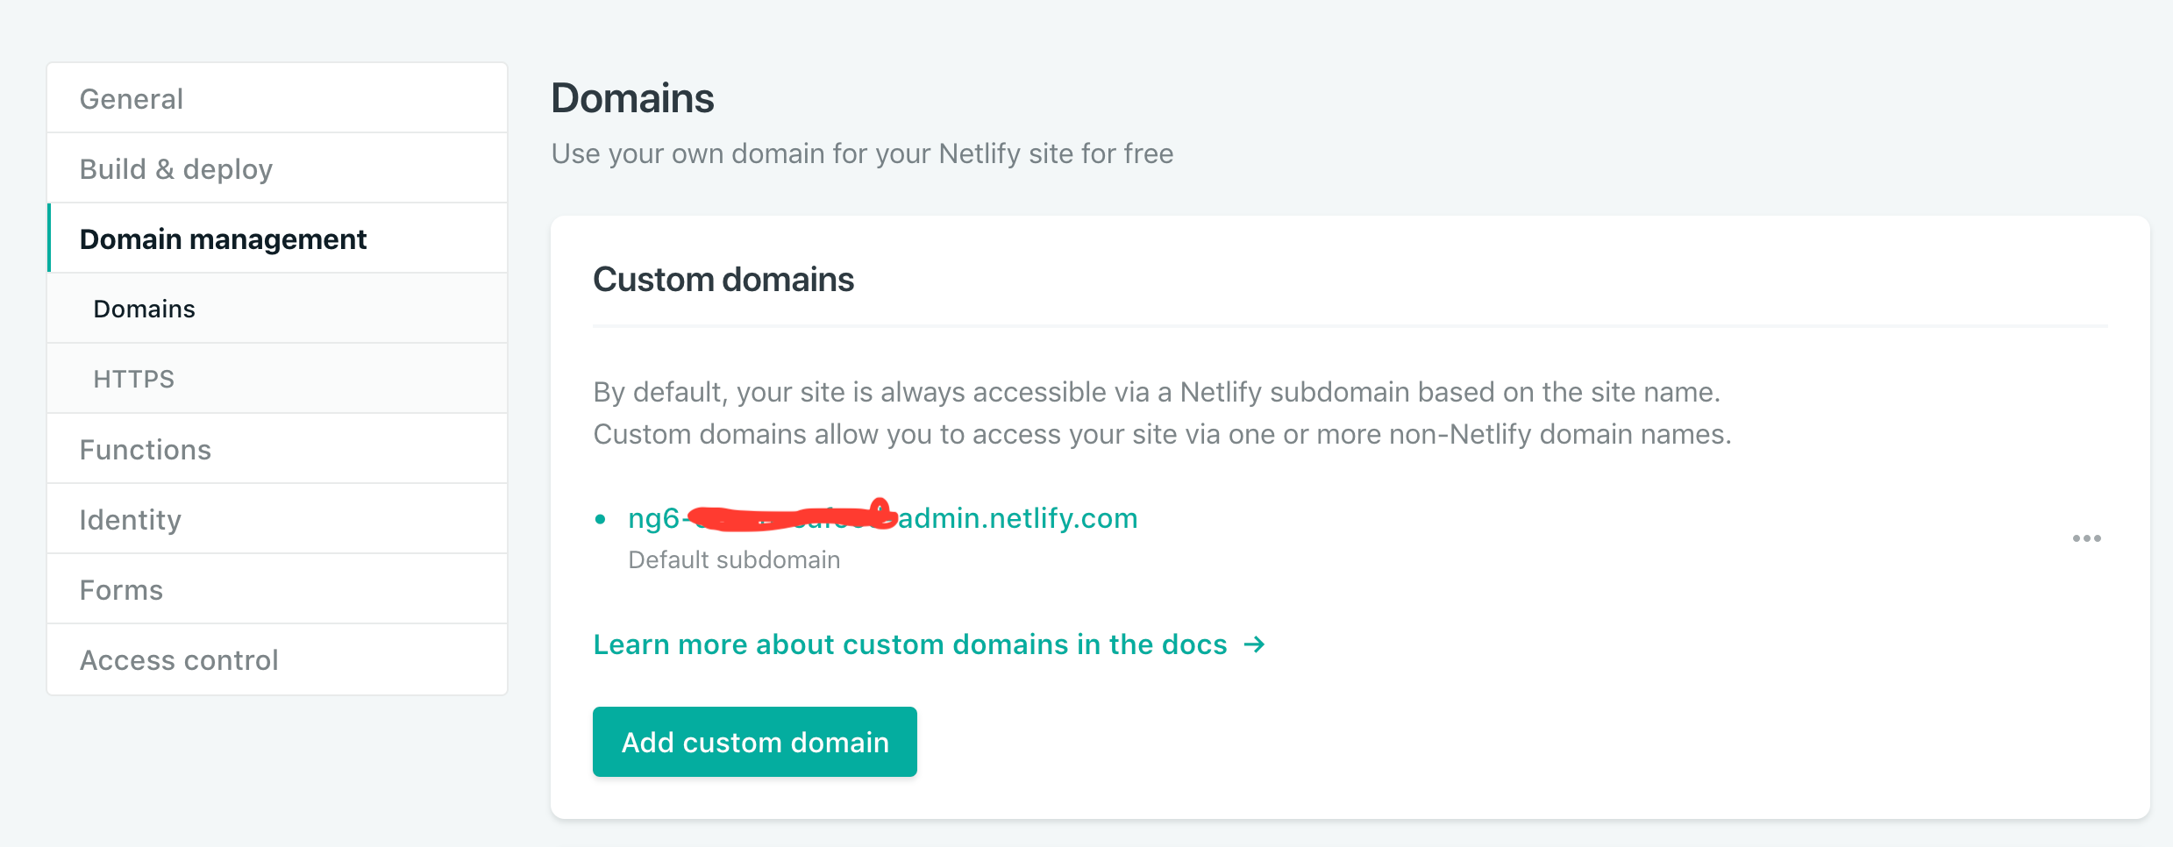2173x847 pixels.
Task: Click the green bullet beside default subdomain
Action: pos(600,519)
